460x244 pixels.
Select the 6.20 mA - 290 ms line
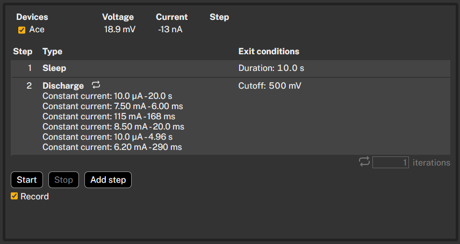pyautogui.click(x=112, y=147)
